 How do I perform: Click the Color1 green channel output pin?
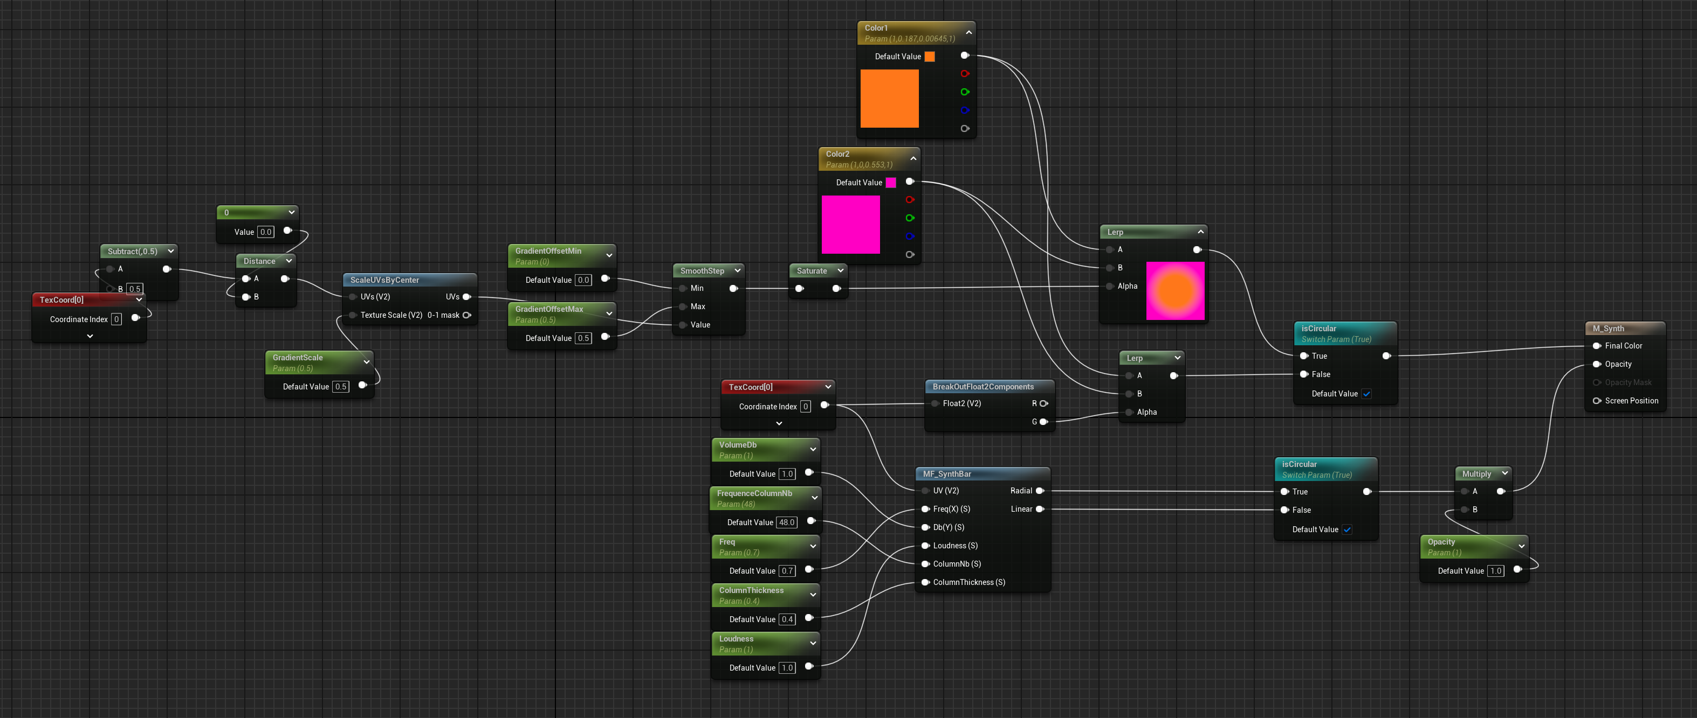[x=965, y=92]
